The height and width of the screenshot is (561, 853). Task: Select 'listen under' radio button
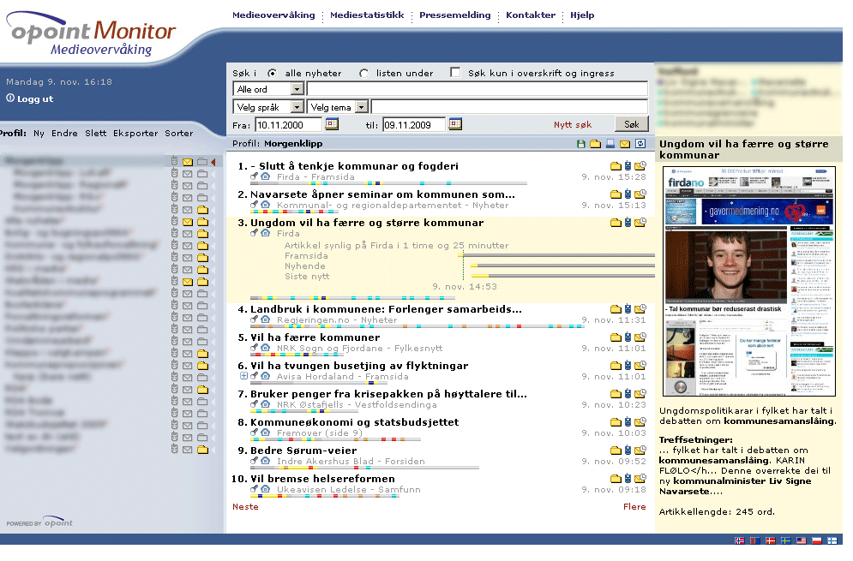click(x=364, y=74)
